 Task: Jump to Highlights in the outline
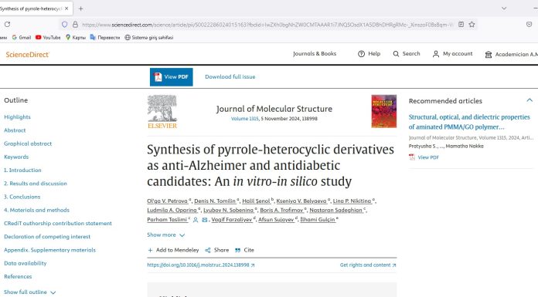pyautogui.click(x=17, y=117)
